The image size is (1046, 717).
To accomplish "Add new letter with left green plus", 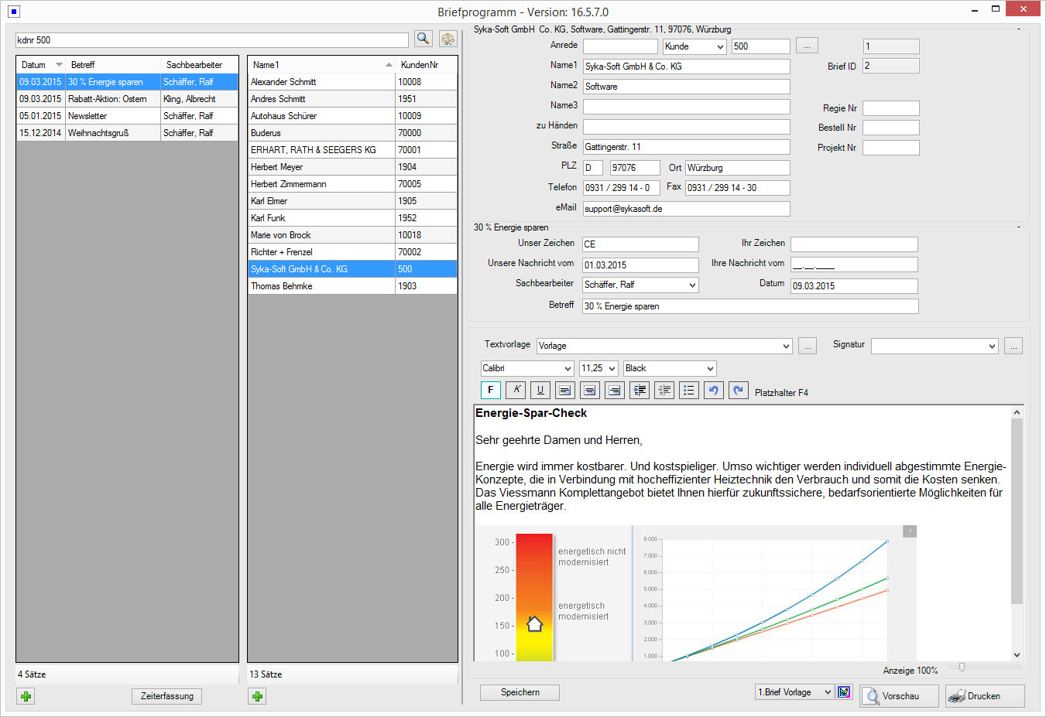I will click(x=26, y=696).
